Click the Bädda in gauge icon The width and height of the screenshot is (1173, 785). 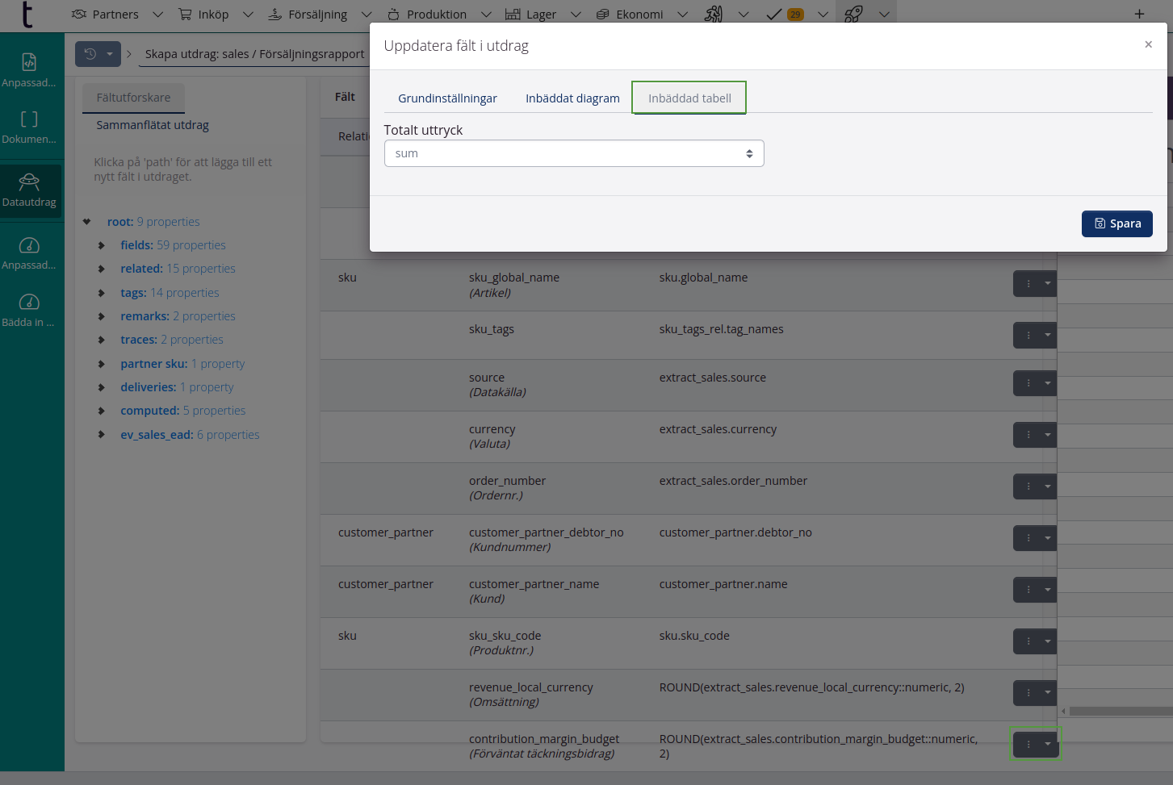29,303
